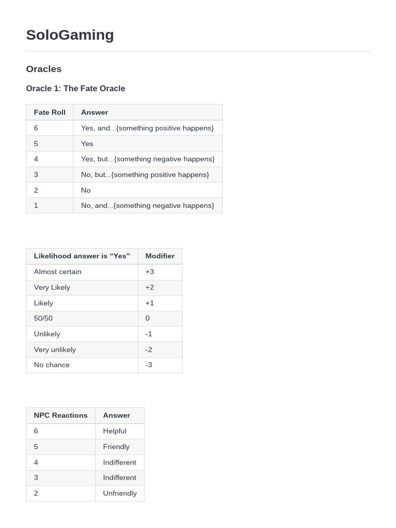Click the 'Likelihood answer is "Yes"' header
This screenshot has width=396, height=528.
coord(82,256)
